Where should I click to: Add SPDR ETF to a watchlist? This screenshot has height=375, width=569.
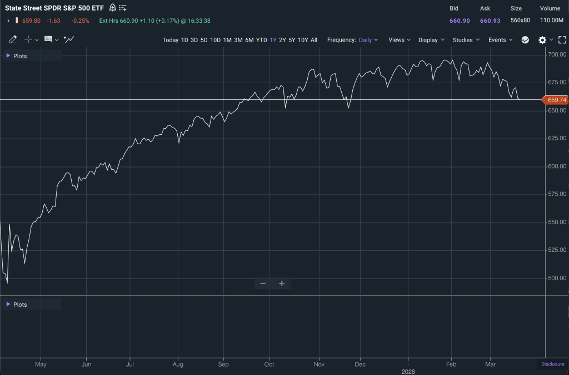[x=123, y=8]
